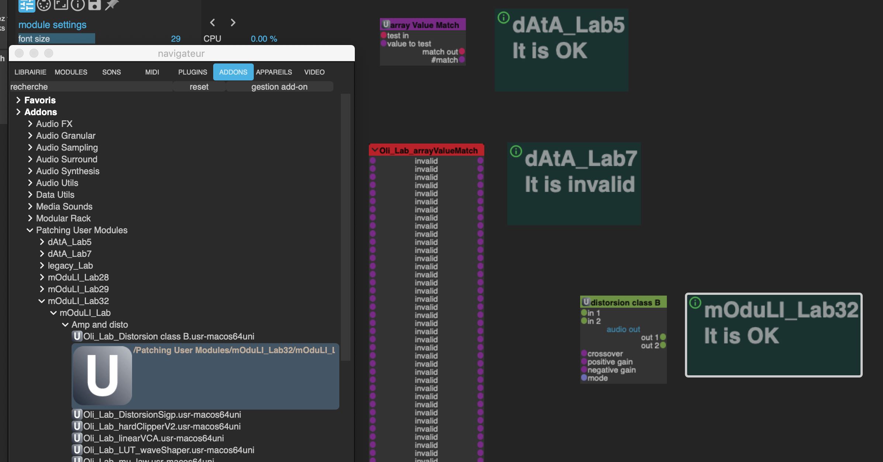Collapse the Patching User Modules folder
883x462 pixels.
click(30, 230)
